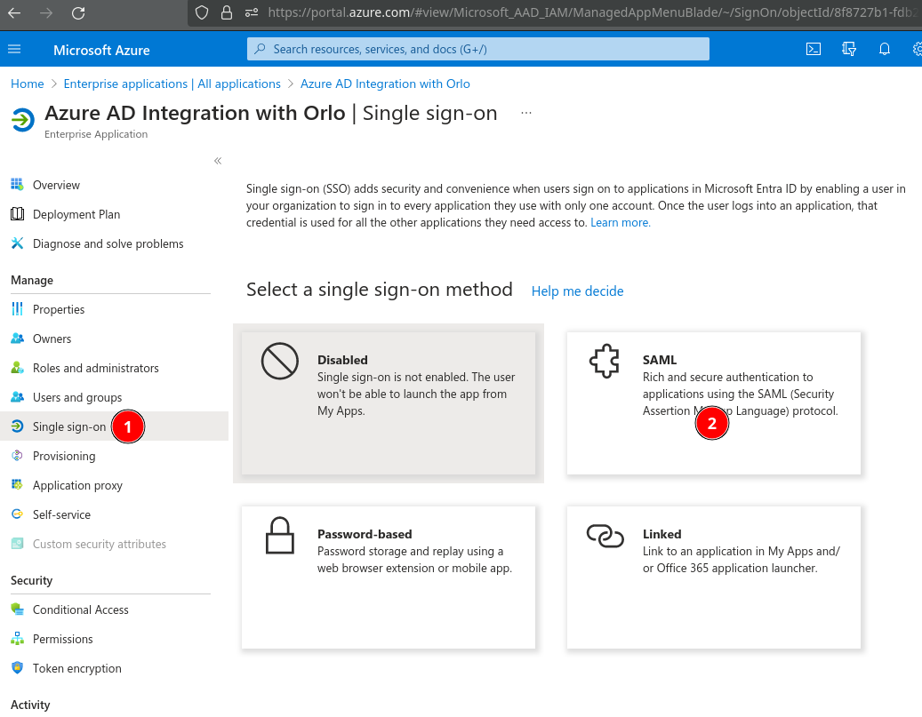Viewport: 922px width, 717px height.
Task: Follow the Learn more link
Action: pyautogui.click(x=621, y=223)
